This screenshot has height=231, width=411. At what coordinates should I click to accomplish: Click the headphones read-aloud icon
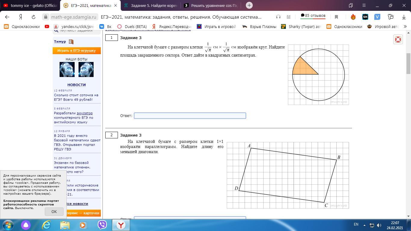point(278,17)
